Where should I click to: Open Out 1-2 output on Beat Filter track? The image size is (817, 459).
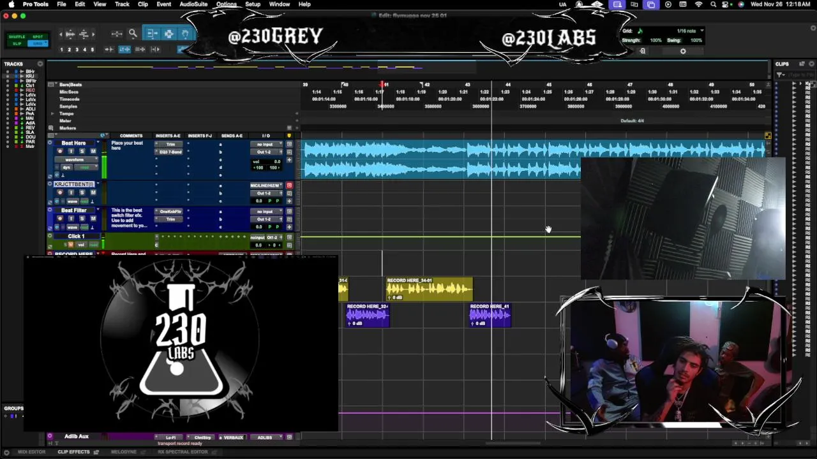click(x=266, y=219)
